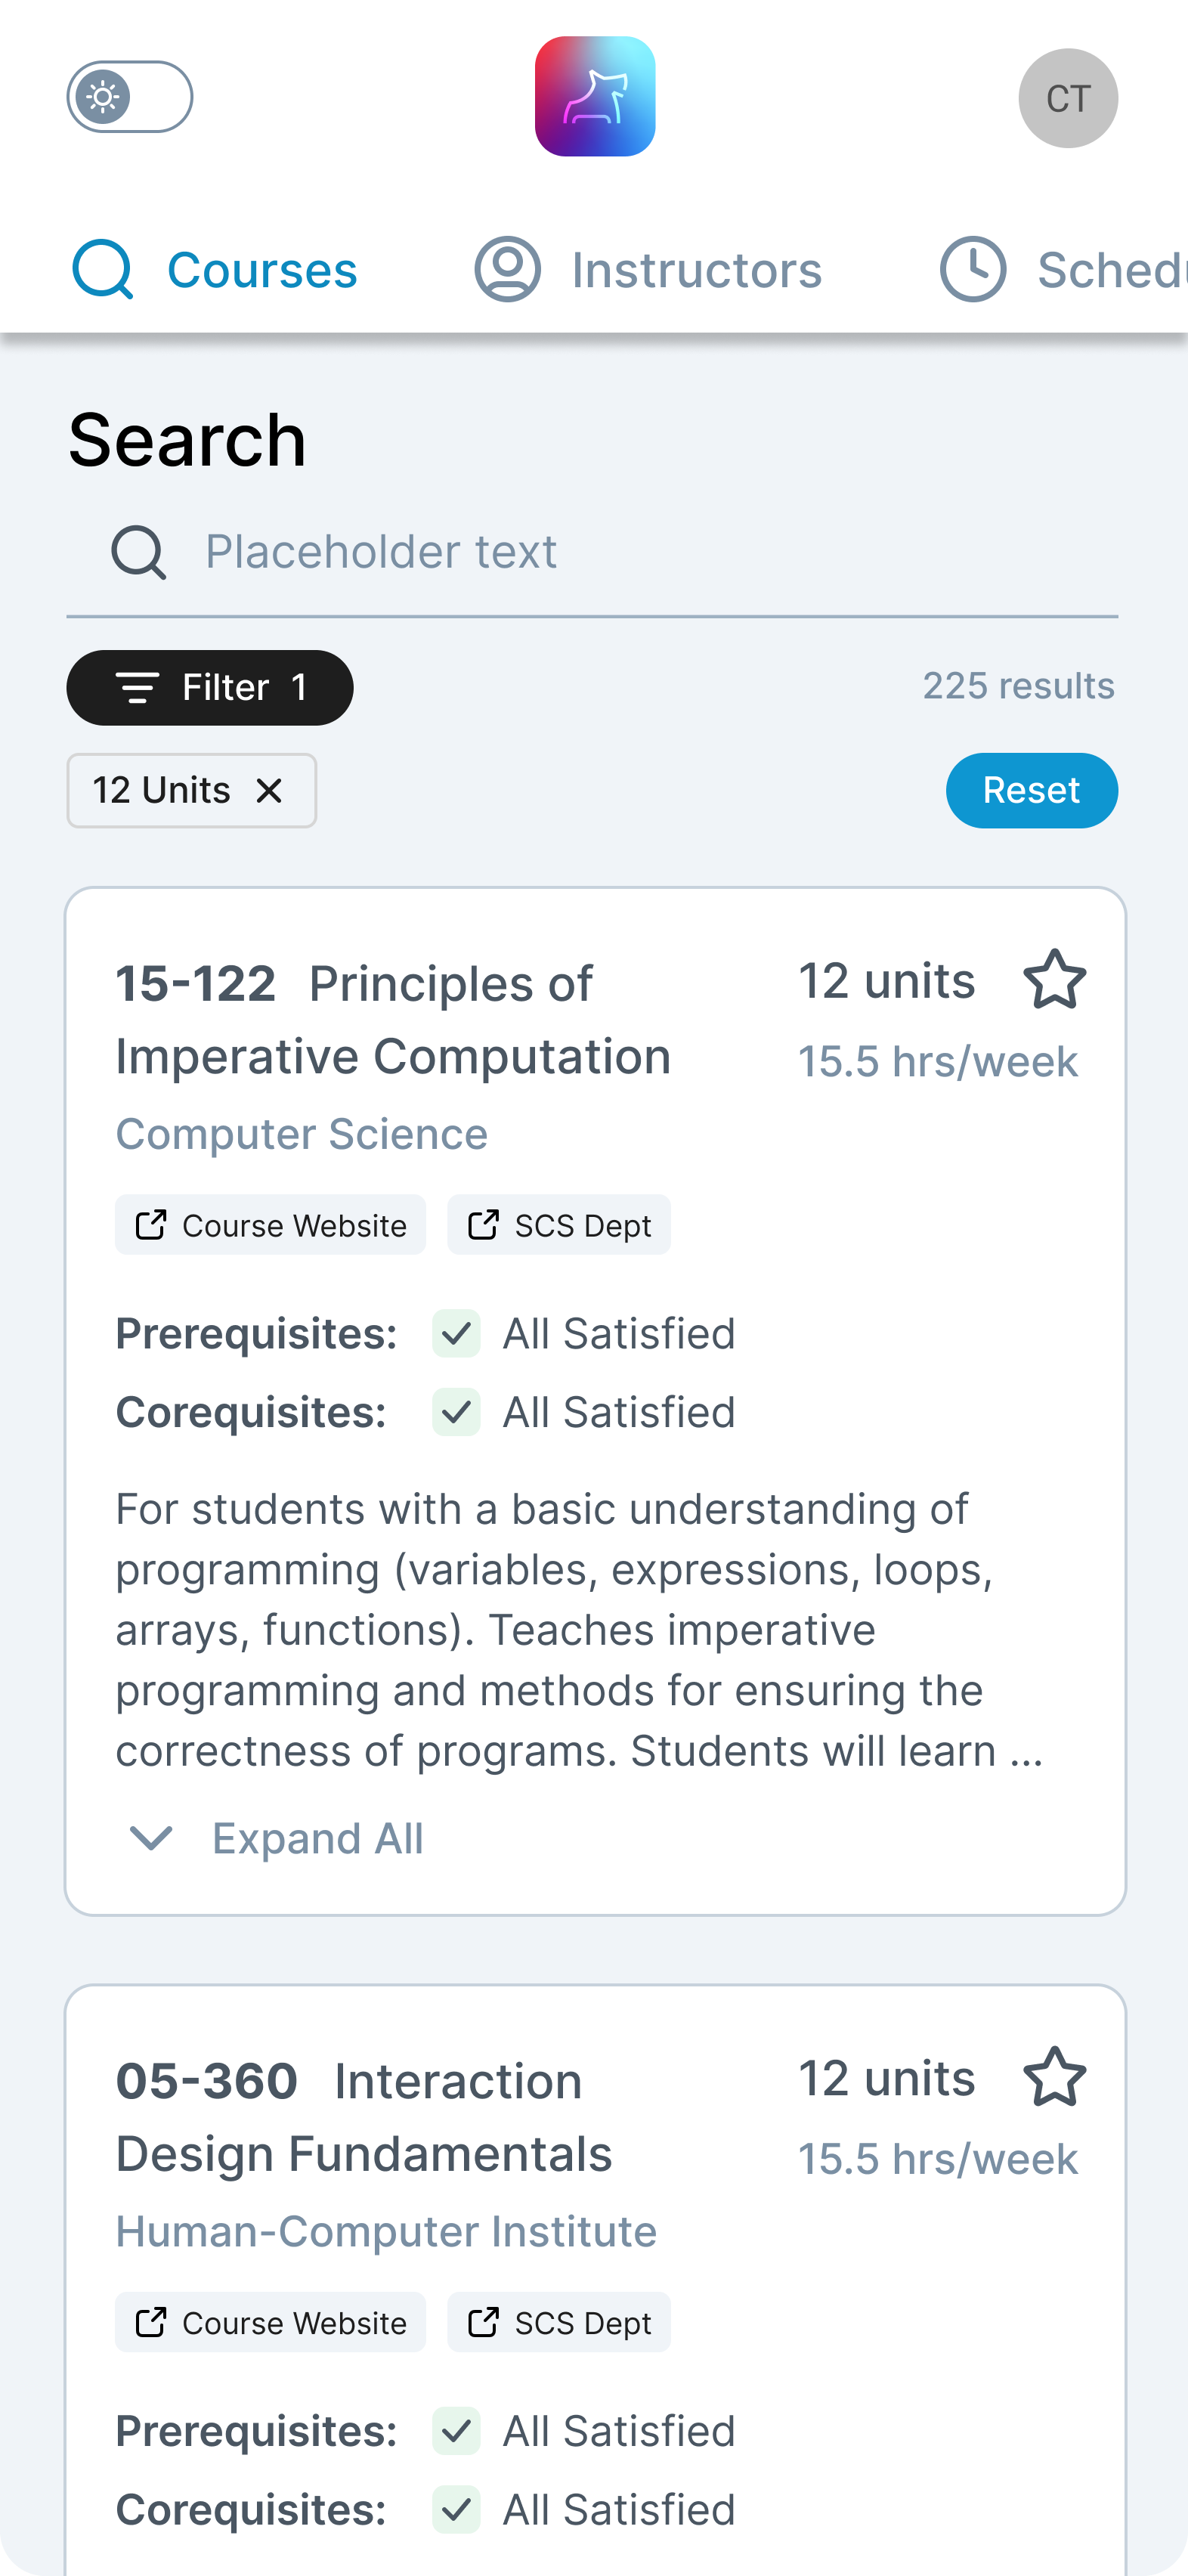The height and width of the screenshot is (2576, 1188).
Task: Toggle the light/dark theme switch
Action: [130, 97]
